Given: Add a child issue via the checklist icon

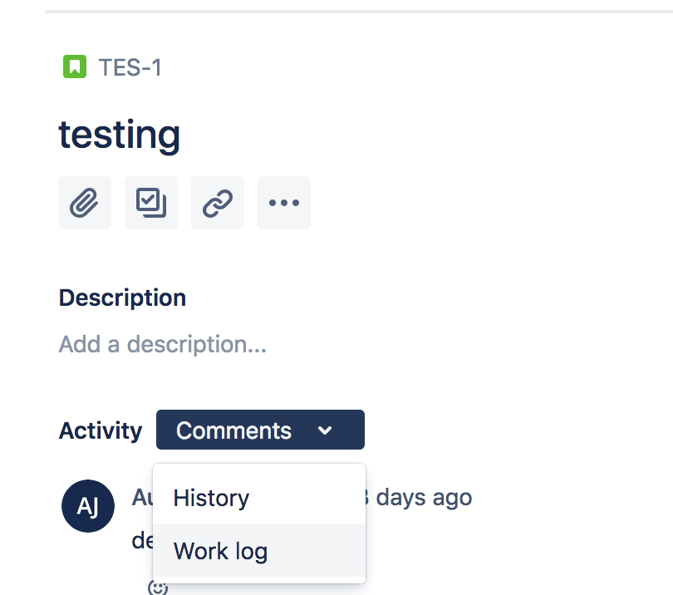Looking at the screenshot, I should click(x=150, y=202).
